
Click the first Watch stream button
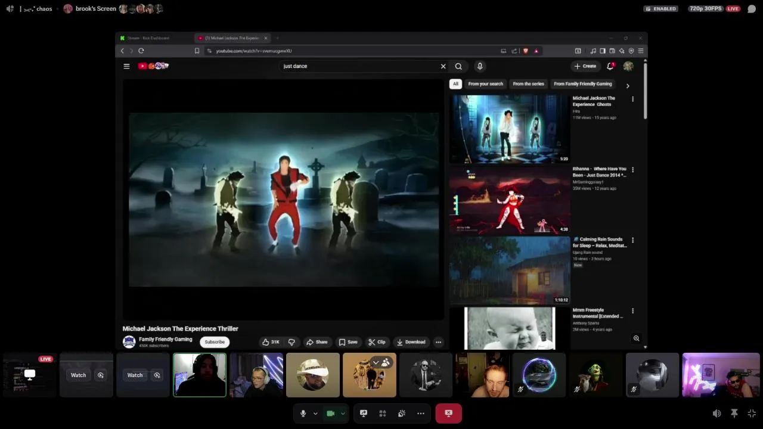(x=79, y=375)
